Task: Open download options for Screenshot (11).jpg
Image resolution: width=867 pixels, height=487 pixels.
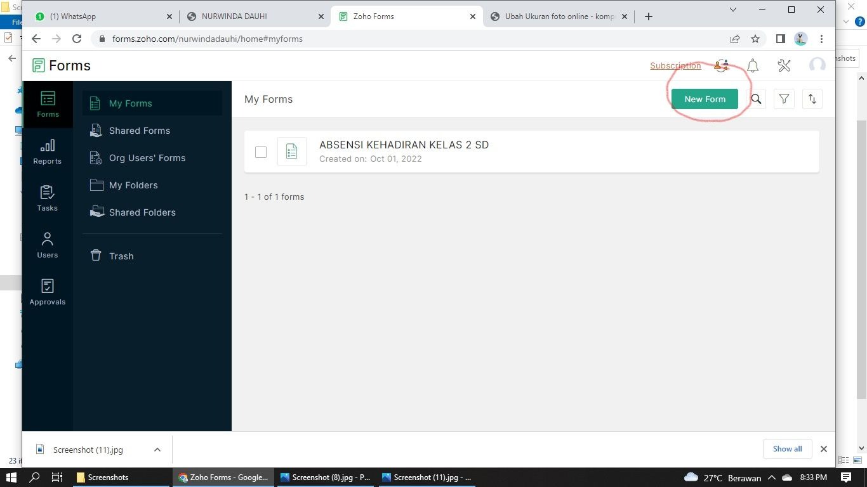Action: (x=157, y=450)
